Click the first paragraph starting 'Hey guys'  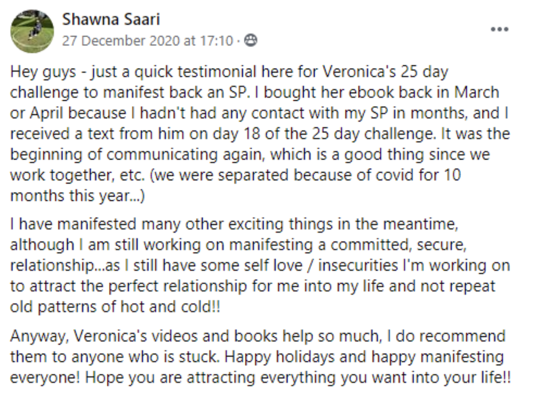tap(260, 134)
